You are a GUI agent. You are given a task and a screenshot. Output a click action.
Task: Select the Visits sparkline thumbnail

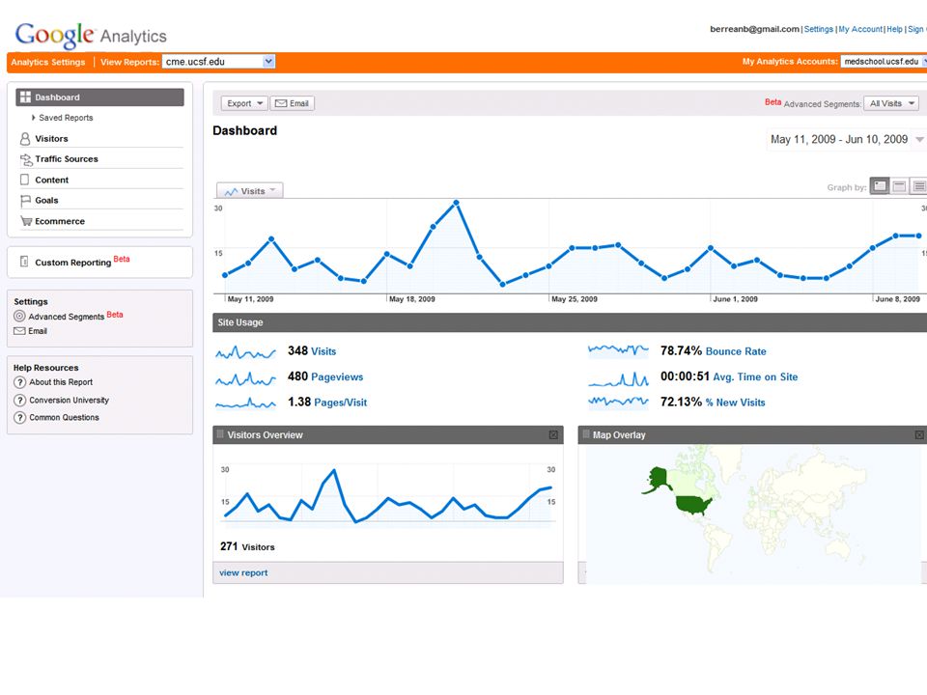[x=245, y=352]
